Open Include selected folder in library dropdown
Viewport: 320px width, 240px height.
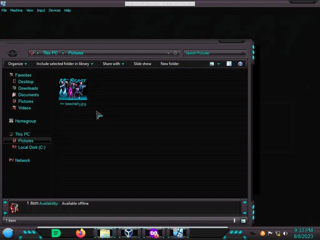point(65,64)
